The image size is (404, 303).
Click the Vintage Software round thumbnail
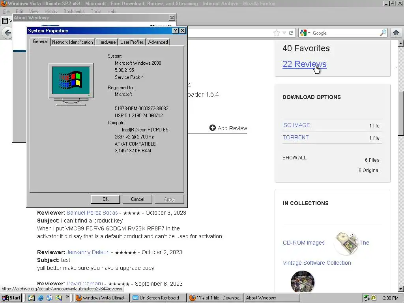303,282
